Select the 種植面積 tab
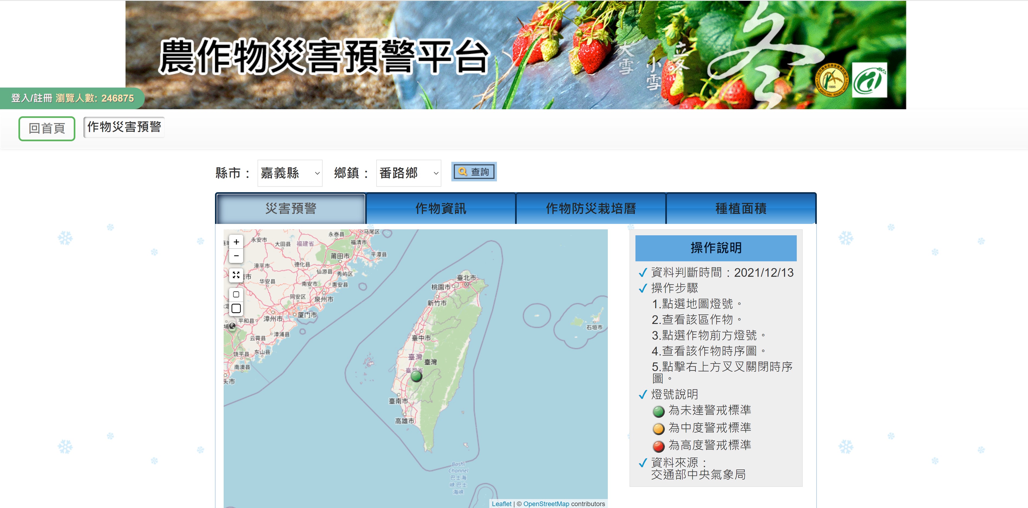The height and width of the screenshot is (508, 1028). click(741, 209)
